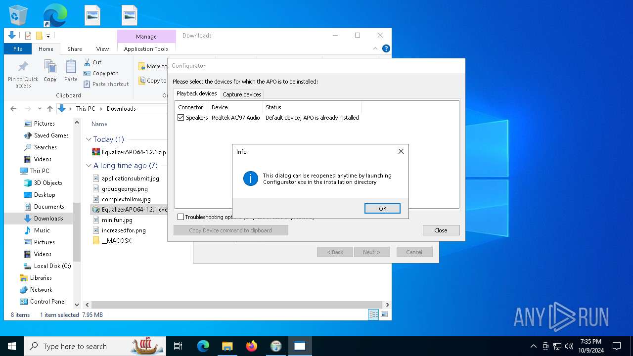The width and height of the screenshot is (633, 356).
Task: Click Explorer back arrow
Action: (x=13, y=109)
